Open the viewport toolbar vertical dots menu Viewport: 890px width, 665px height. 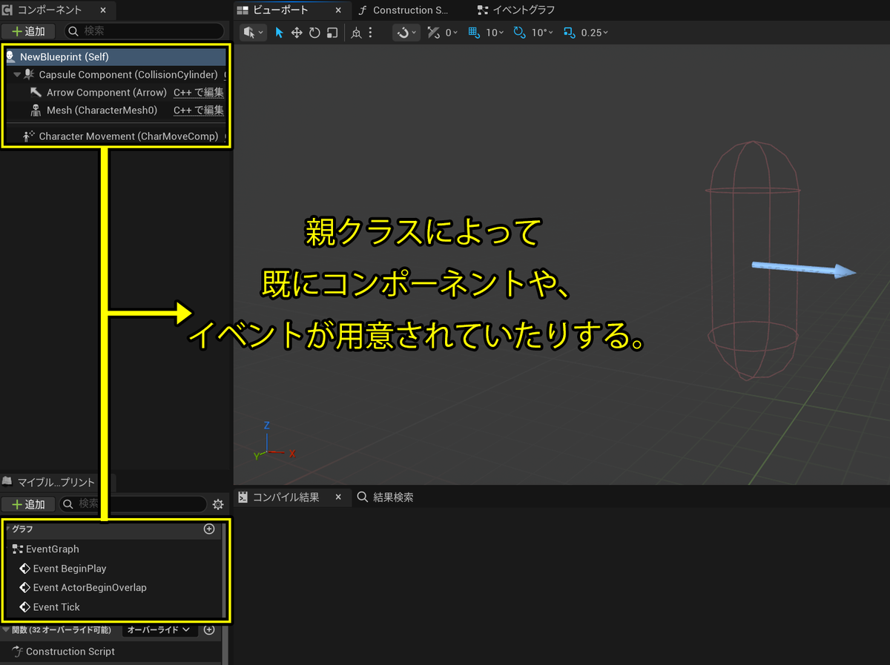pos(370,33)
